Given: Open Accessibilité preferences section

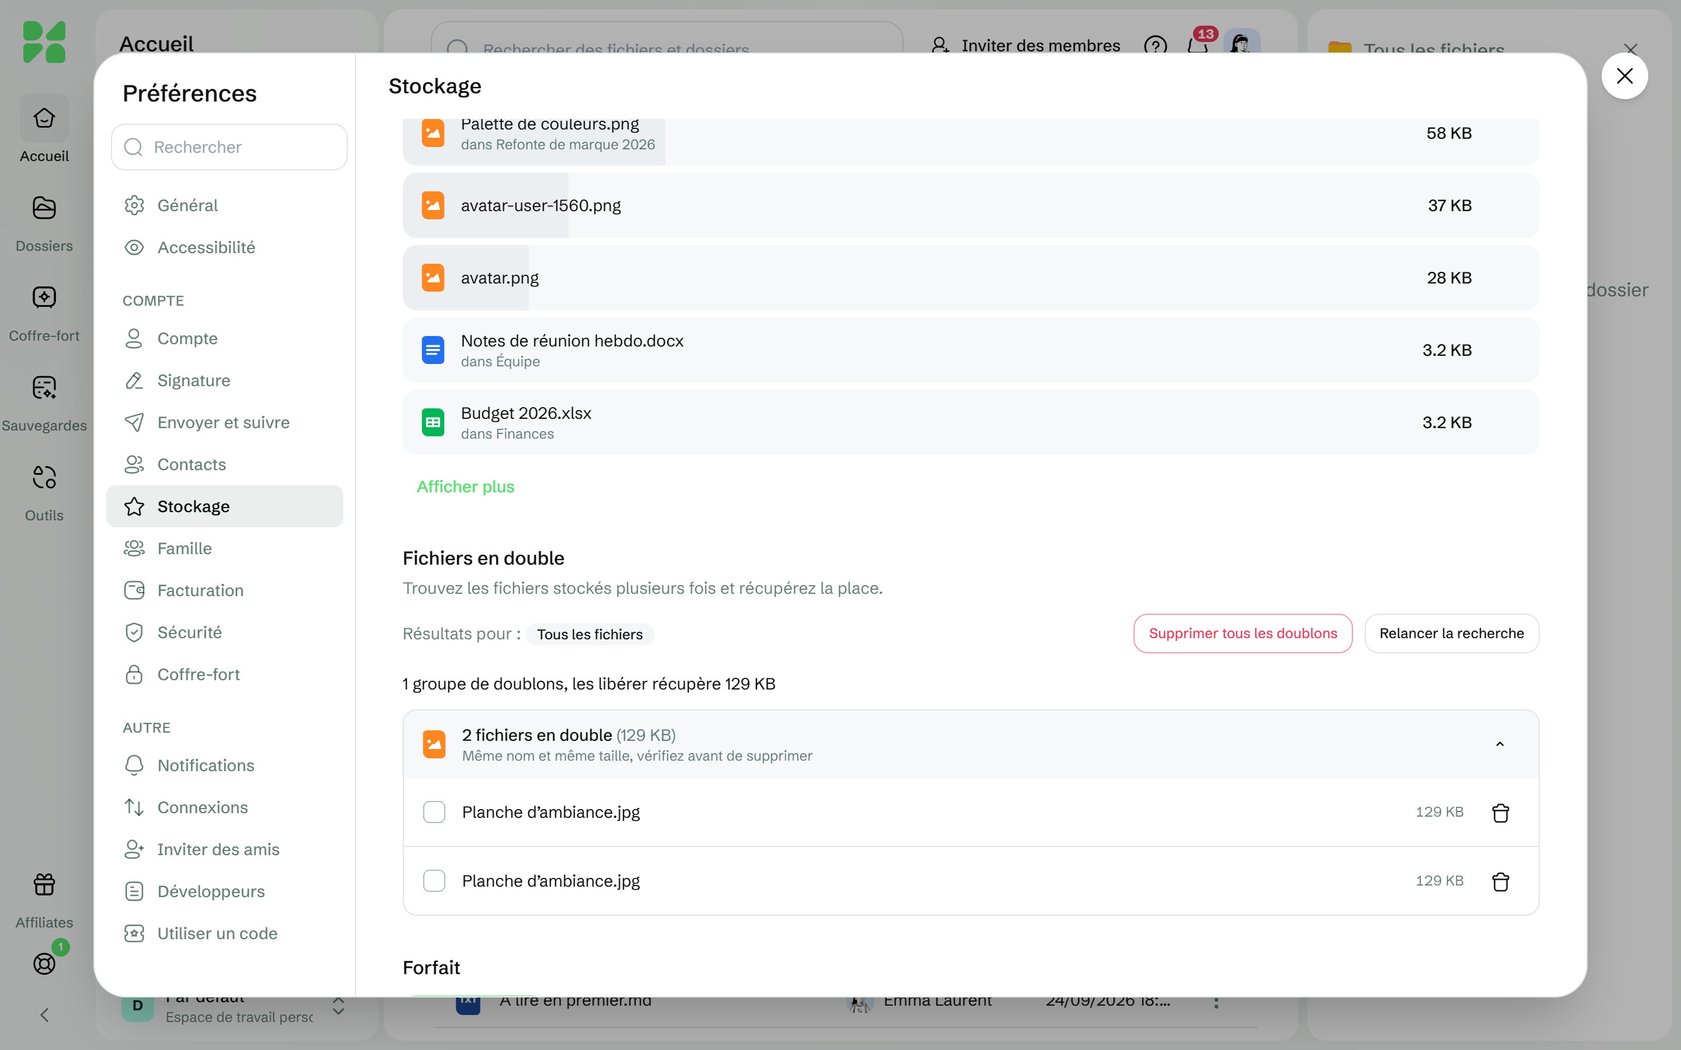Looking at the screenshot, I should point(224,247).
